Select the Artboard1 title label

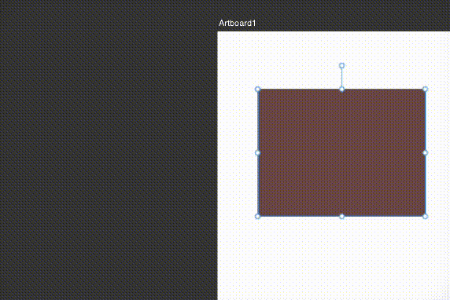tap(237, 24)
